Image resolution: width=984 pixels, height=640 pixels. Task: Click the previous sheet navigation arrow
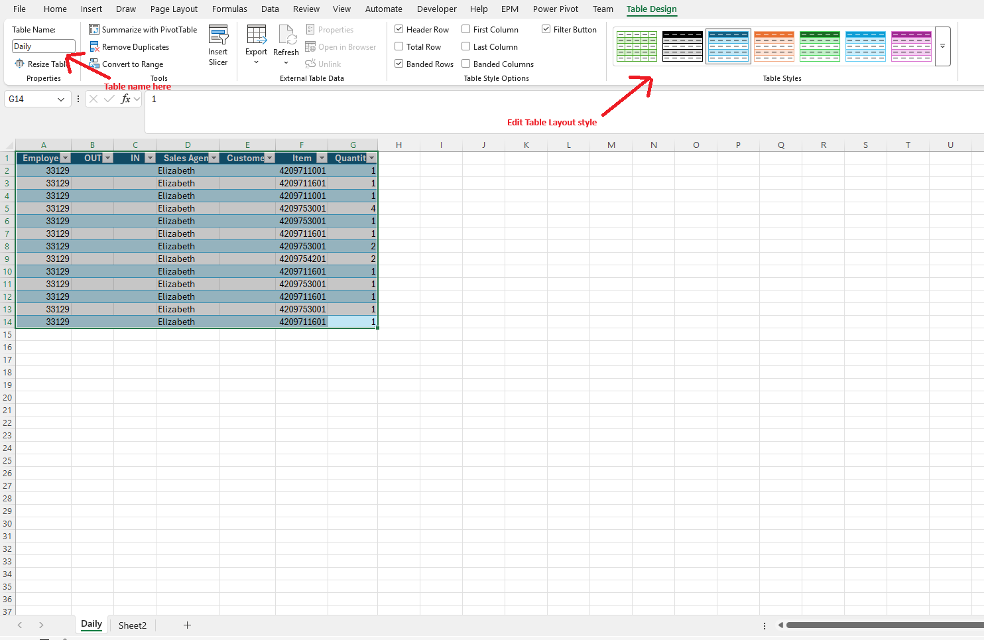20,625
